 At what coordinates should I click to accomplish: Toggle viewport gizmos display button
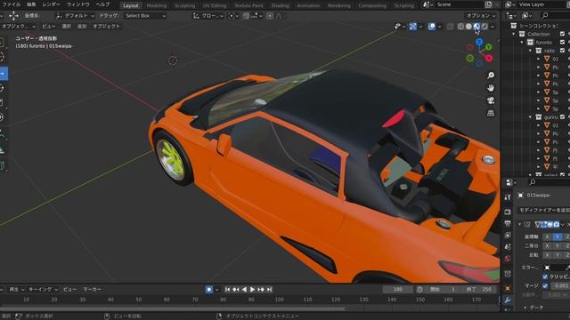point(413,27)
